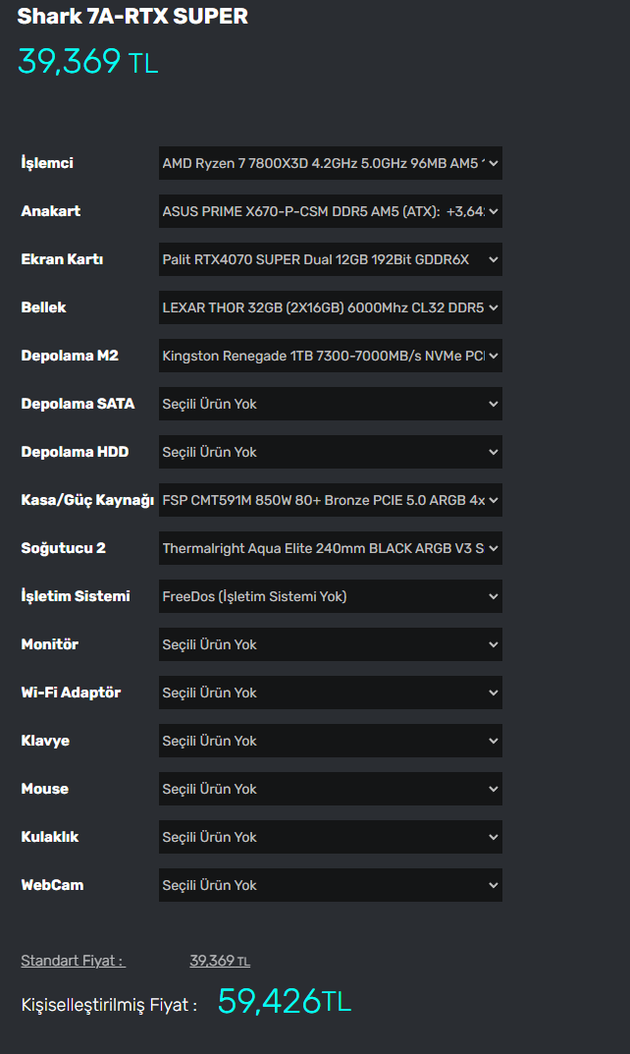Click the 39,369 TL standard price link
630x1054 pixels.
[x=220, y=961]
